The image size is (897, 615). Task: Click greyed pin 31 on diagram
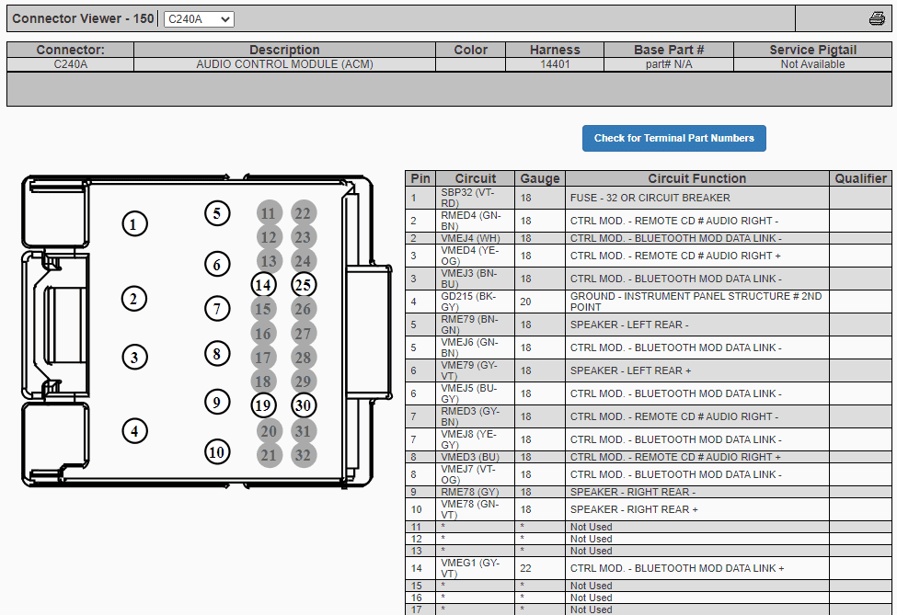pos(304,431)
